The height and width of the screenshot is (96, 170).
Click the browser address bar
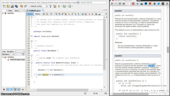coord(128,4)
